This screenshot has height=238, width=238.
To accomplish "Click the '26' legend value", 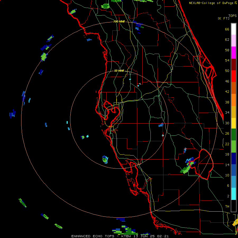I will [x=227, y=134].
